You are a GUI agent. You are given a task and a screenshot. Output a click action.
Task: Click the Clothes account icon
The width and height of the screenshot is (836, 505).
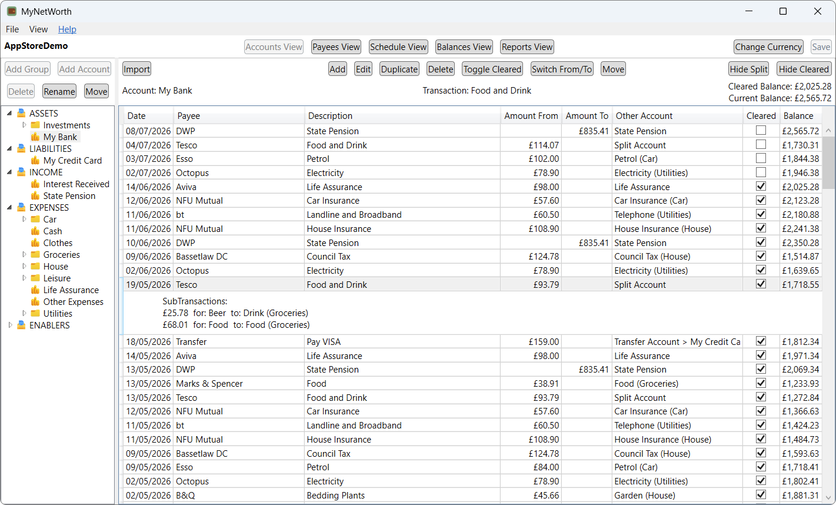click(35, 242)
